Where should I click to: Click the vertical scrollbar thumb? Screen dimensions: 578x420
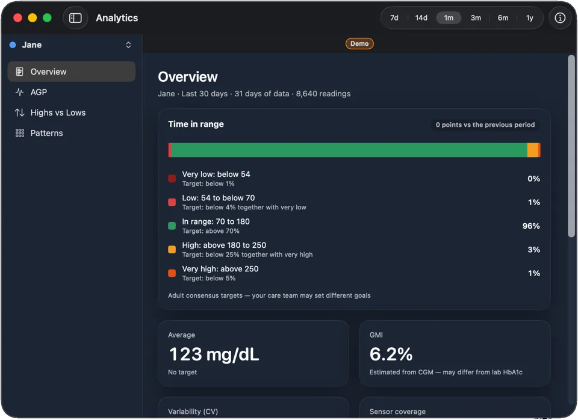click(x=571, y=146)
